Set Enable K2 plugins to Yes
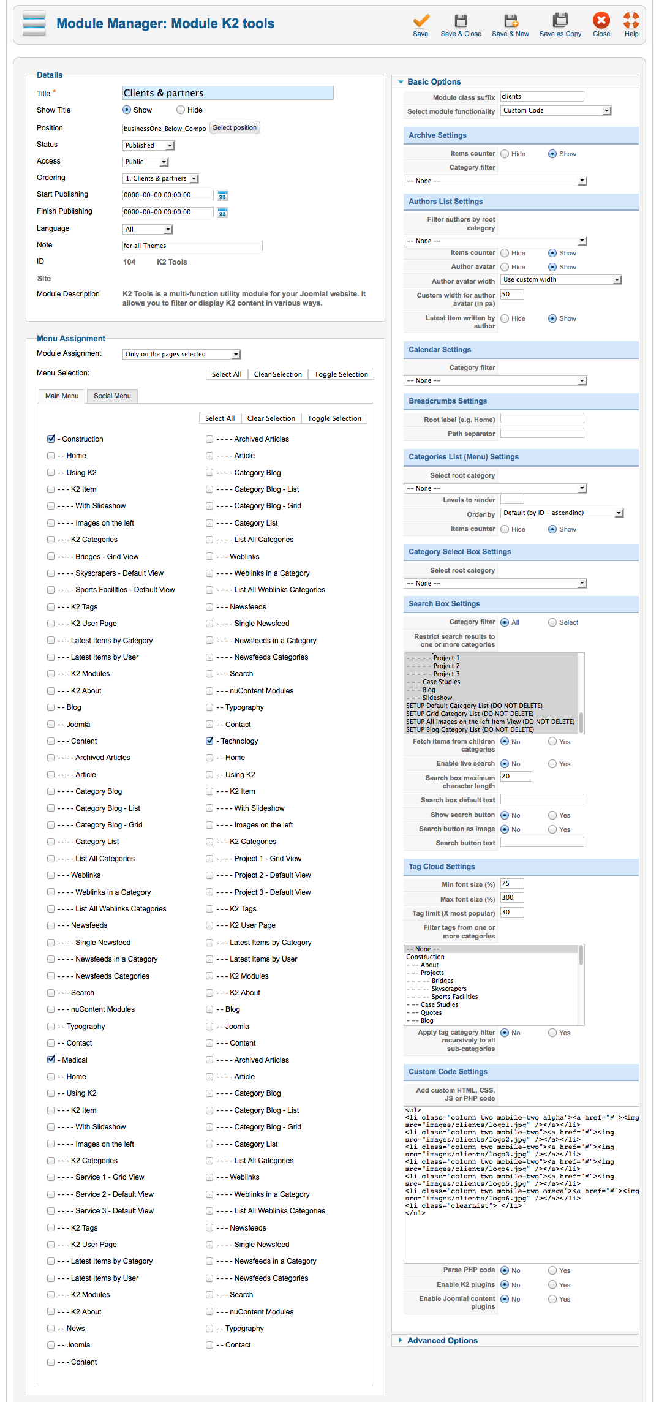This screenshot has height=1402, width=659. tap(552, 1285)
